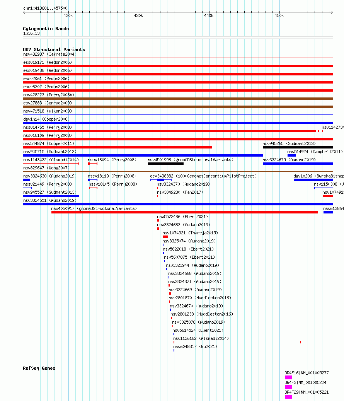Click esv3438382 (1000GenomesConsortiumPilotProject) label
This screenshot has width=344, height=401.
point(203,176)
